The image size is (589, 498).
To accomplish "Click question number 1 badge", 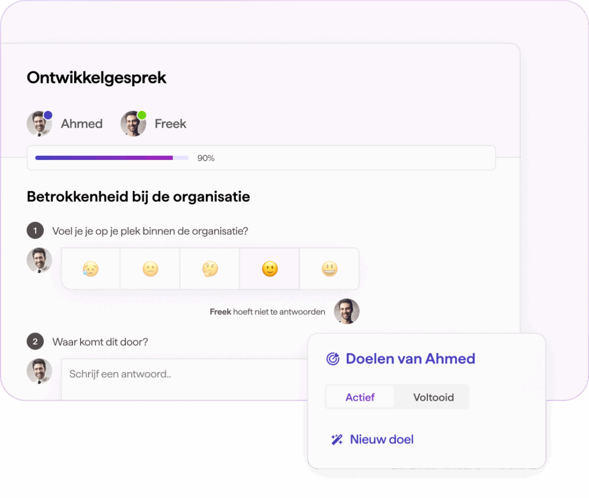I will [x=35, y=231].
